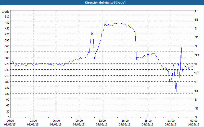Viewport: 204px width, 127px height.
Task: Click the 00:00 label above date 09/05/15
Action: (10, 121)
